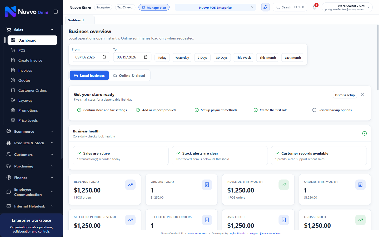Check Review backup options step
Viewport: 379px width, 237px height.
coord(332,110)
